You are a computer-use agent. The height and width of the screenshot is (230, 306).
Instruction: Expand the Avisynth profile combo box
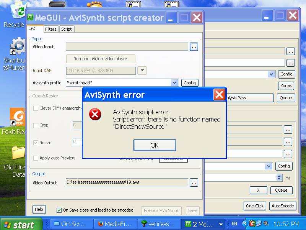tap(174, 83)
